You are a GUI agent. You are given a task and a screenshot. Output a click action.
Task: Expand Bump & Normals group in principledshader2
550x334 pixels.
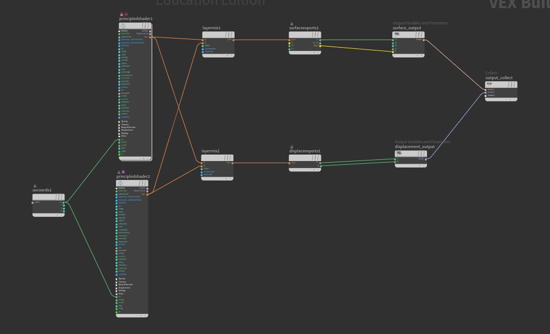pos(117,285)
